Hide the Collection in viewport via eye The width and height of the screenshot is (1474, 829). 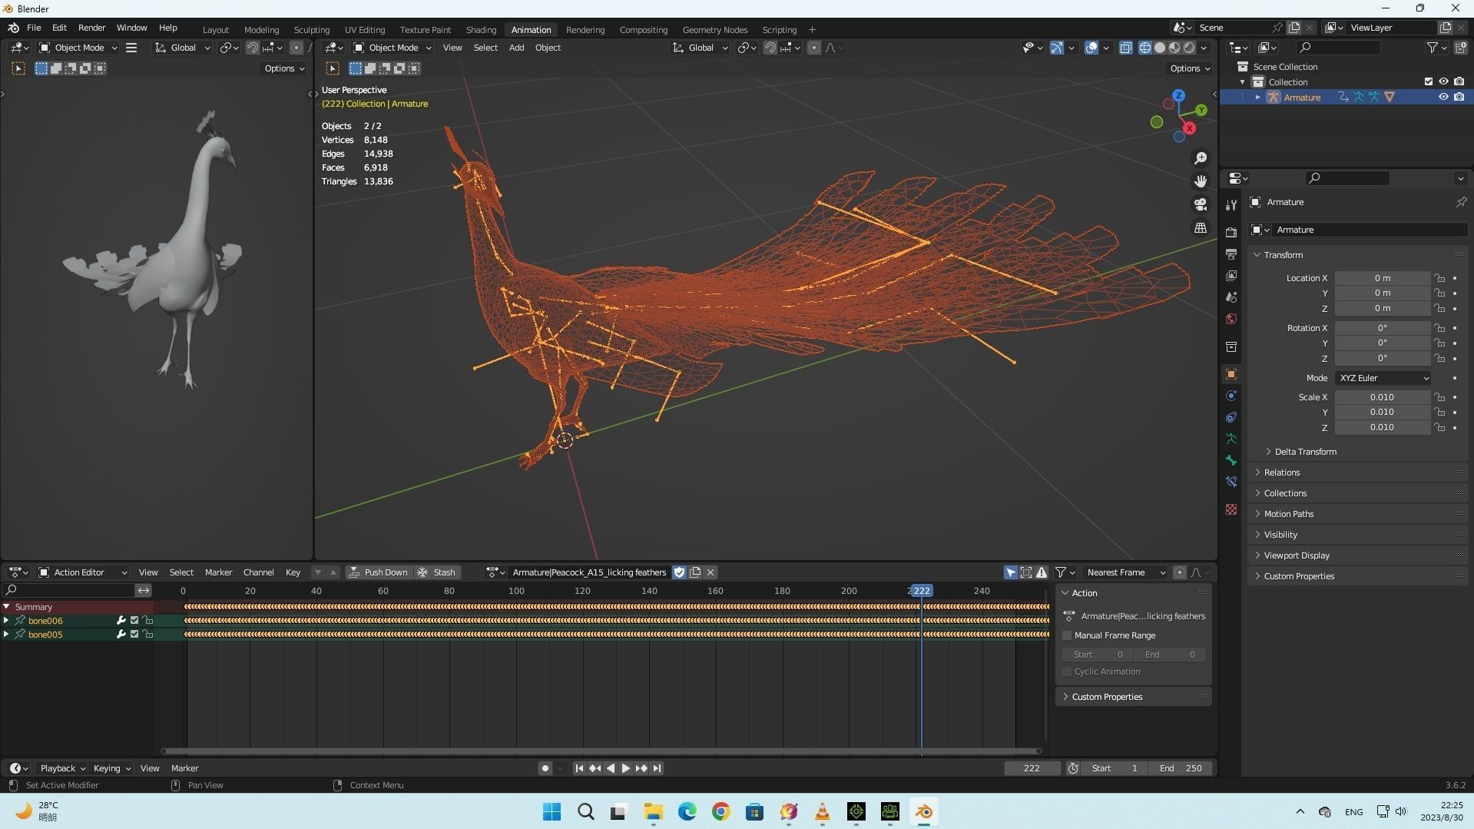pos(1443,81)
